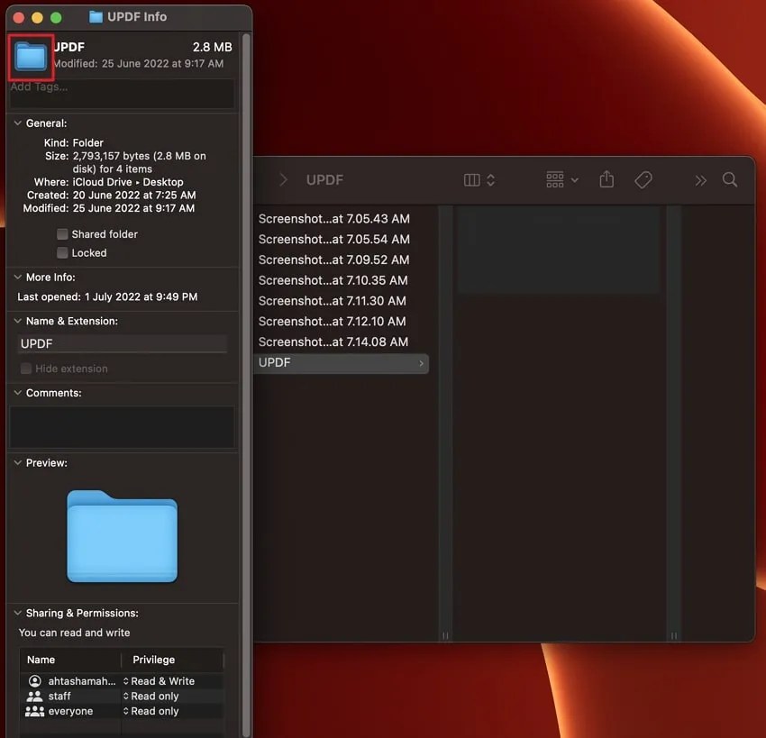Open the Share options in the Finder toolbar
766x738 pixels.
[x=606, y=179]
